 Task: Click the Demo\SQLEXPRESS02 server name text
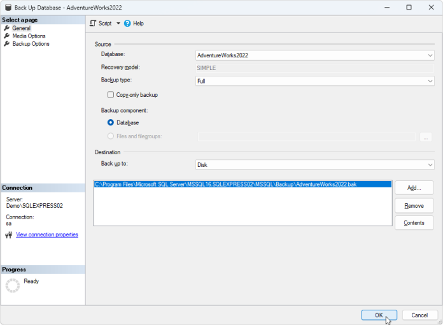pyautogui.click(x=34, y=206)
